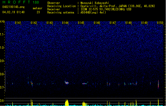This screenshot has width=166, height=106.
Task: Click the kHz axis unit label
Action: [x=2, y=21]
